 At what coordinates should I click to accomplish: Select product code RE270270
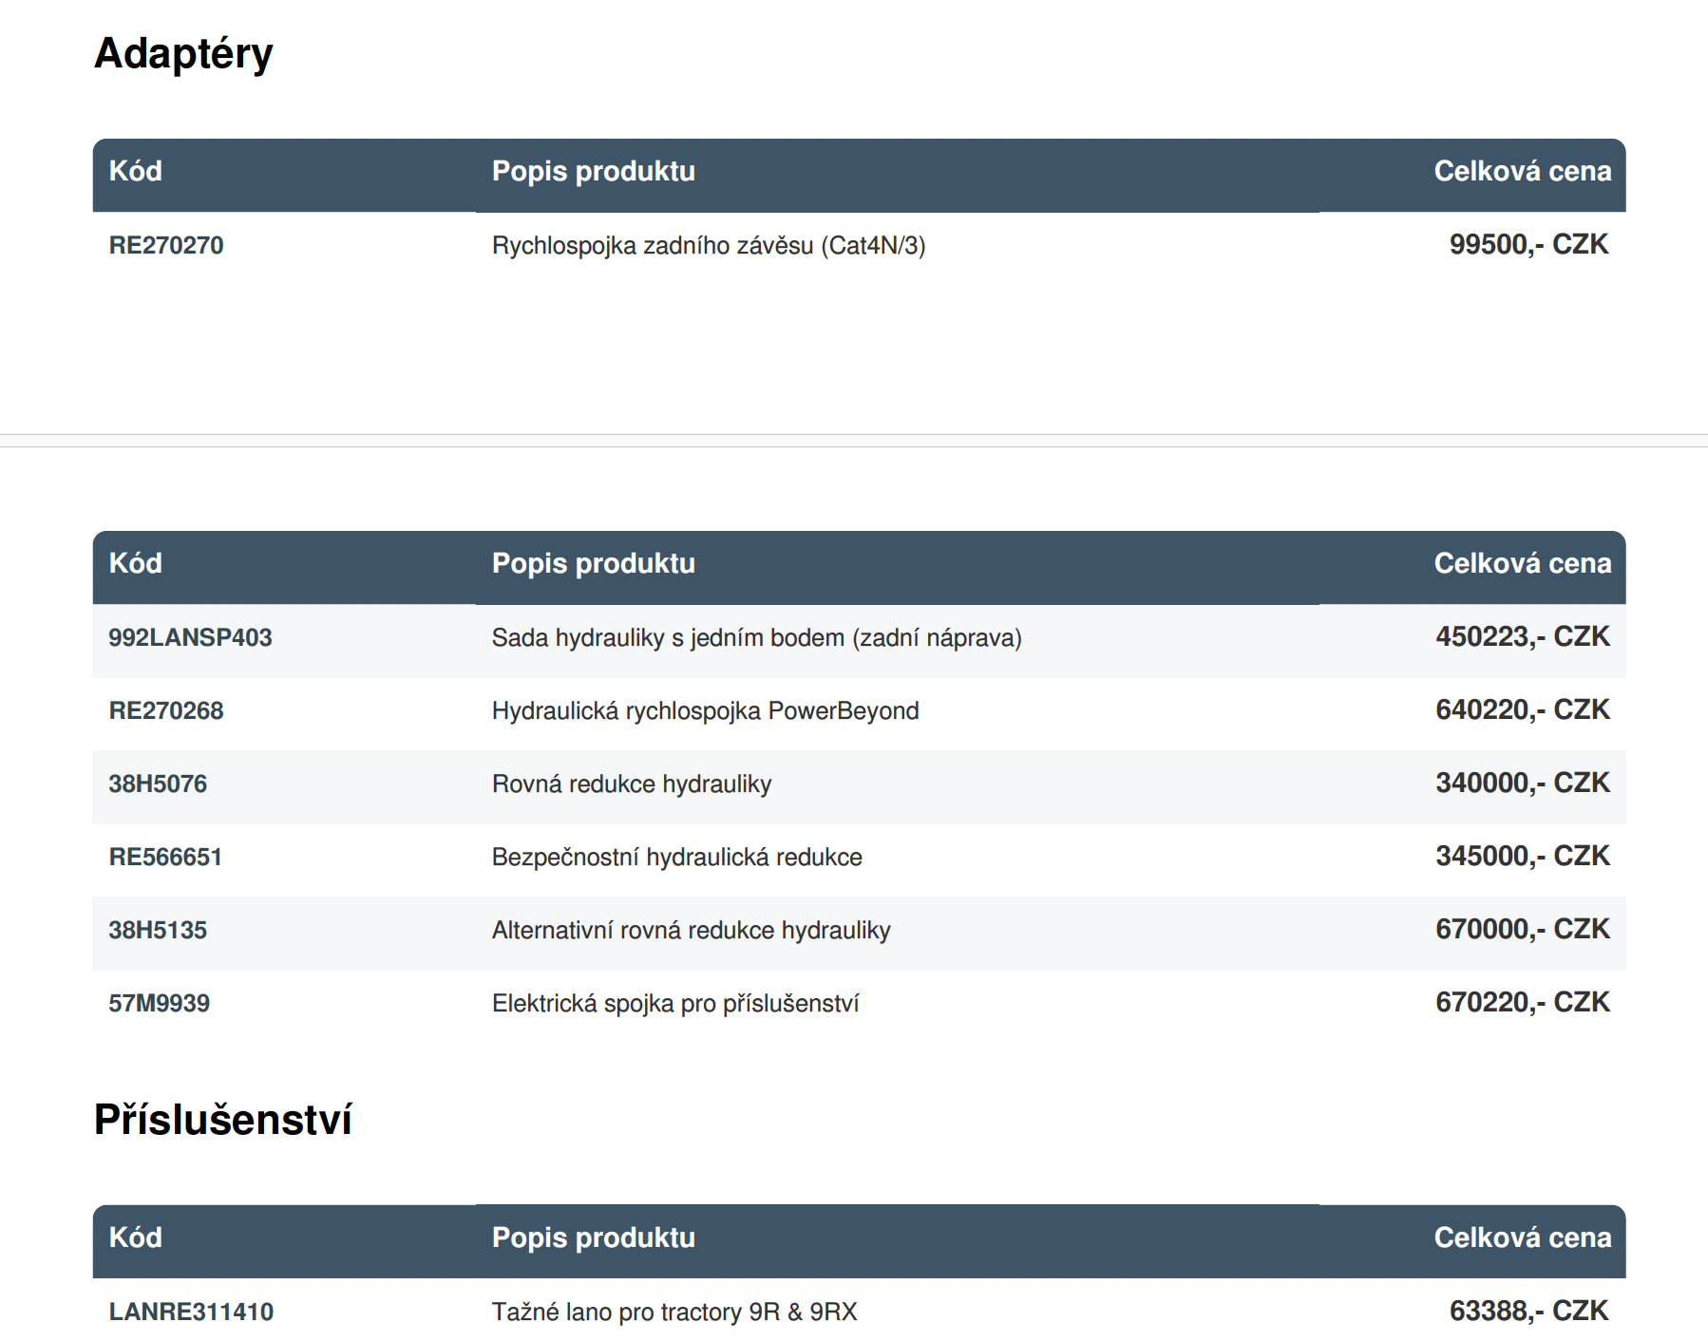pos(166,245)
